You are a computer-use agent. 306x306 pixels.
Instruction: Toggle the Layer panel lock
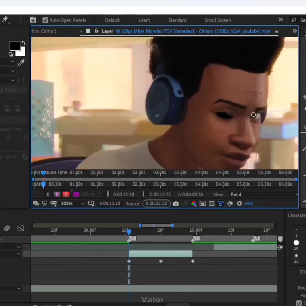pos(96,31)
